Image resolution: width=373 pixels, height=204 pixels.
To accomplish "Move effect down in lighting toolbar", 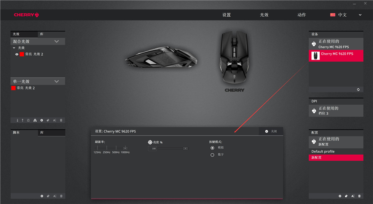I will tap(18, 120).
